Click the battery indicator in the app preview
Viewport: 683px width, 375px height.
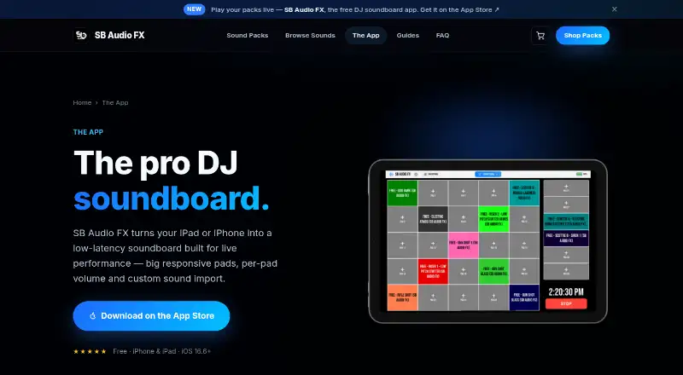[x=580, y=174]
